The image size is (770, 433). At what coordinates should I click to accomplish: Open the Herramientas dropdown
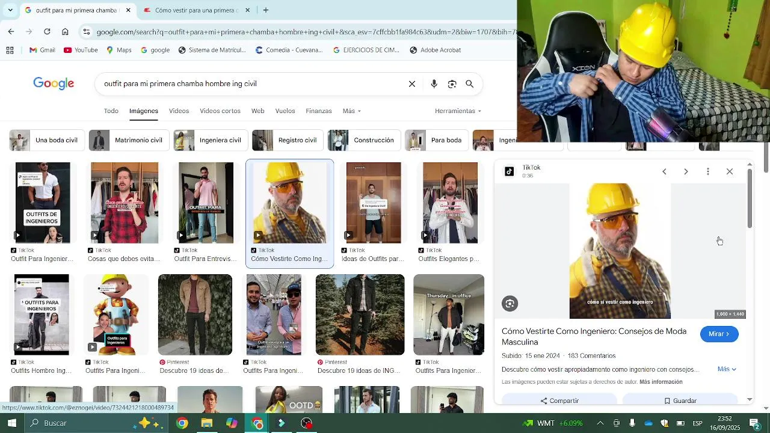coord(458,111)
